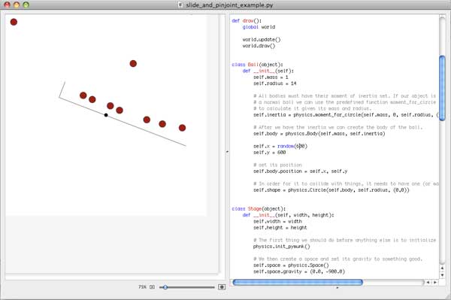
Task: Click the '# We then create a space' comment
Action: [x=337, y=259]
